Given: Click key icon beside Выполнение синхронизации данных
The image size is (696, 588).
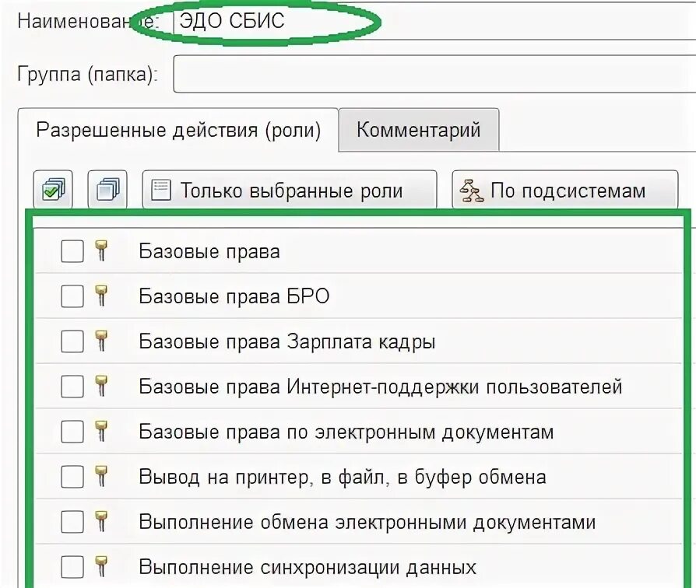Looking at the screenshot, I should (102, 566).
